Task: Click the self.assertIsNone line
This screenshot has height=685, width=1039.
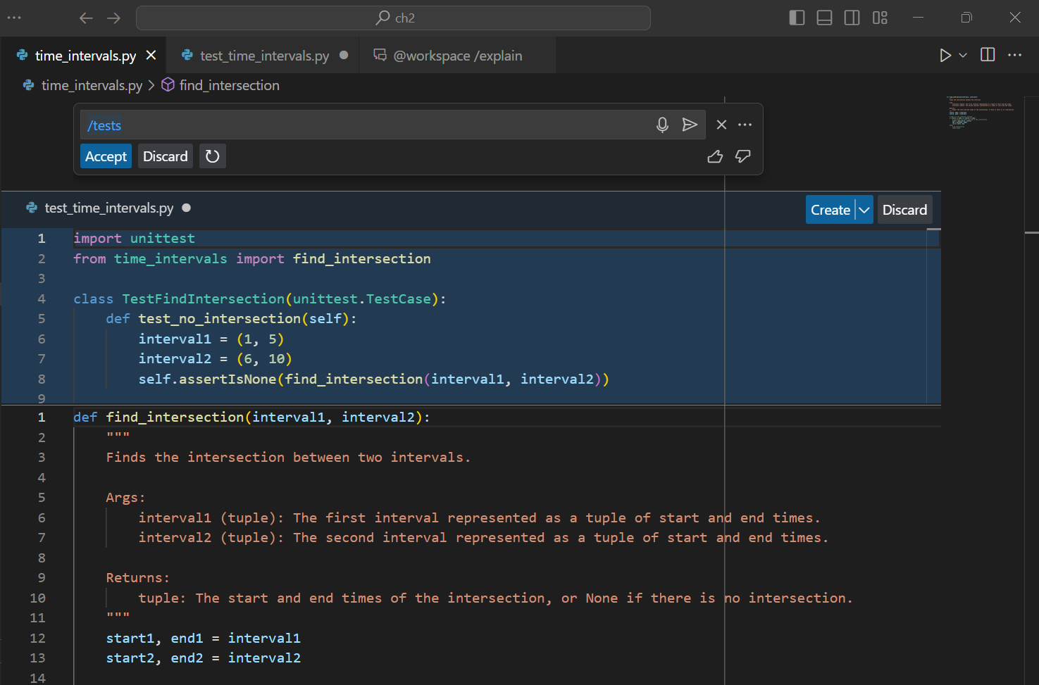Action: click(373, 379)
